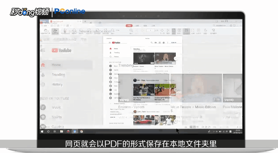
Task: Switch to the 开始 ribbon tab
Action: click(129, 26)
